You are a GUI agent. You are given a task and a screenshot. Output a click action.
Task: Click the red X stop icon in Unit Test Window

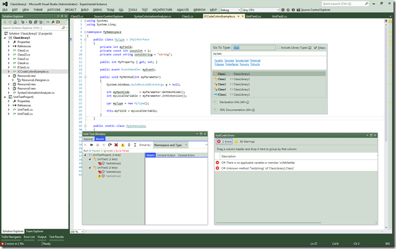(115, 145)
